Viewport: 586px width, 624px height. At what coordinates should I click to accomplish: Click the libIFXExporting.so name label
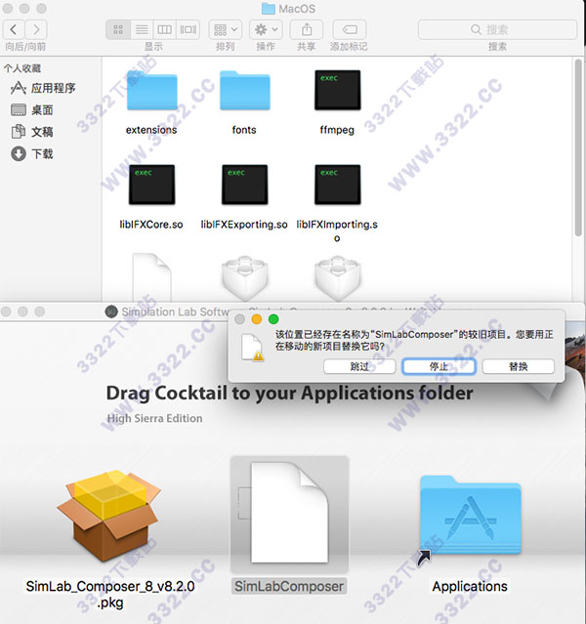pos(244,225)
